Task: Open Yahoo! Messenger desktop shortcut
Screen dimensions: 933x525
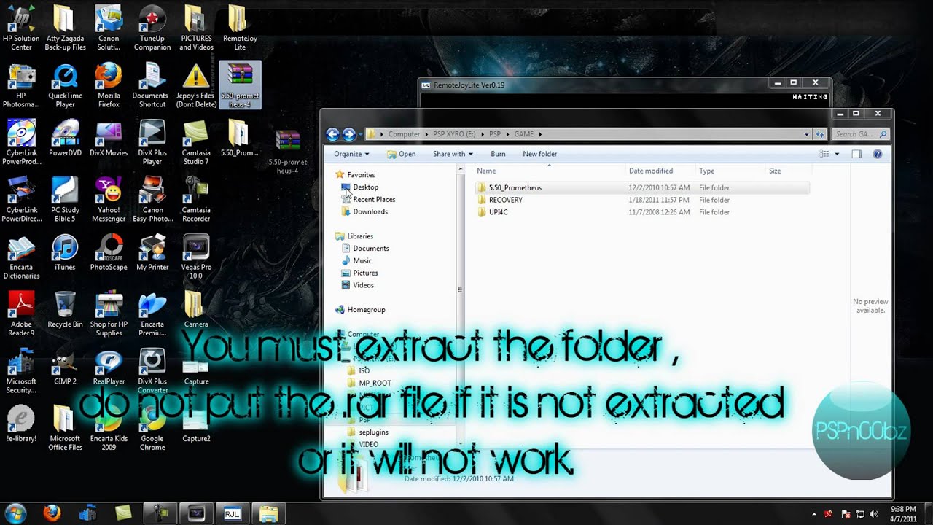Action: 109,200
